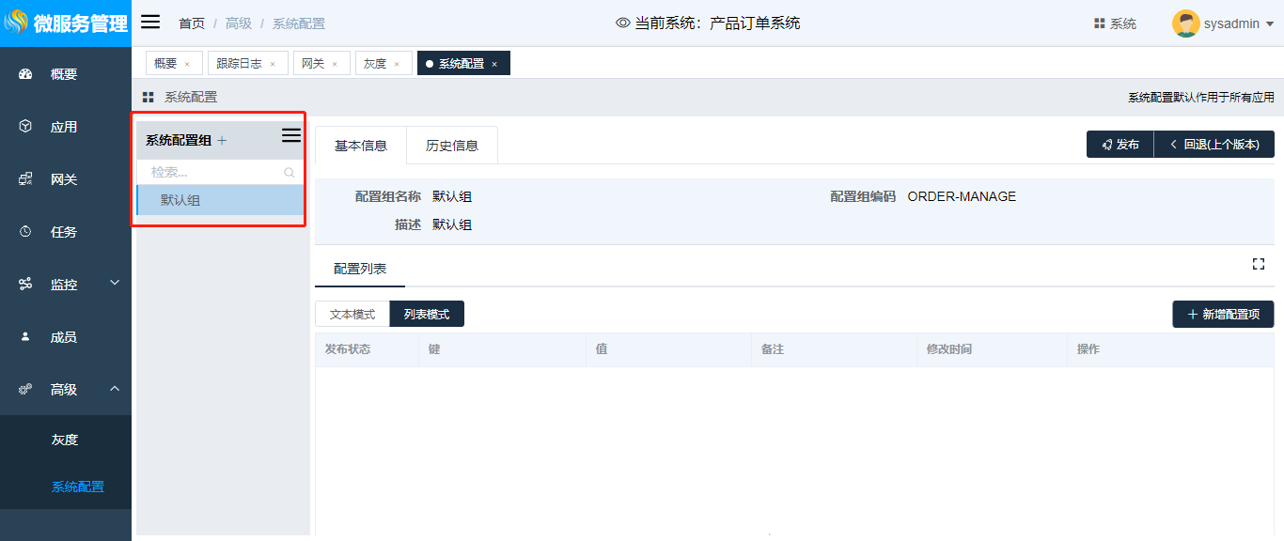This screenshot has height=541, width=1284.
Task: Open the 系统配置组 panel list menu icon
Action: tap(291, 136)
